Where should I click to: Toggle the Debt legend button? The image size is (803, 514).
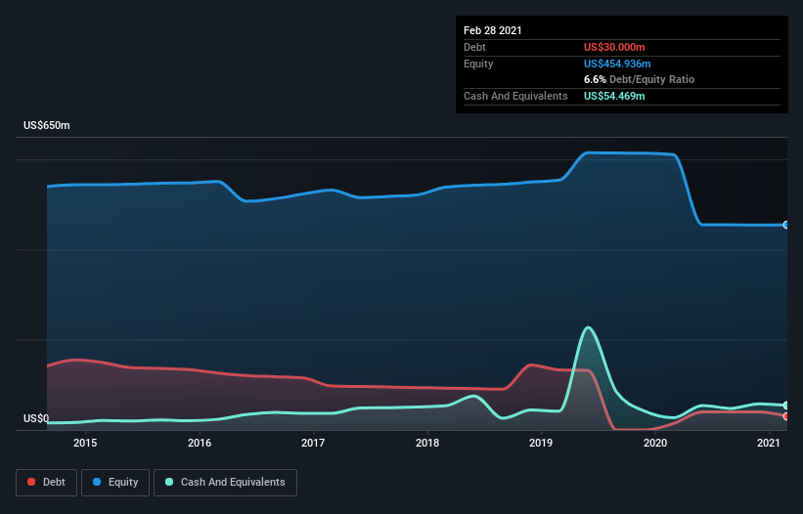pos(46,483)
